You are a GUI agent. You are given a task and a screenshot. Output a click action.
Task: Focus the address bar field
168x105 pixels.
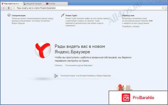pyautogui.click(x=88, y=8)
